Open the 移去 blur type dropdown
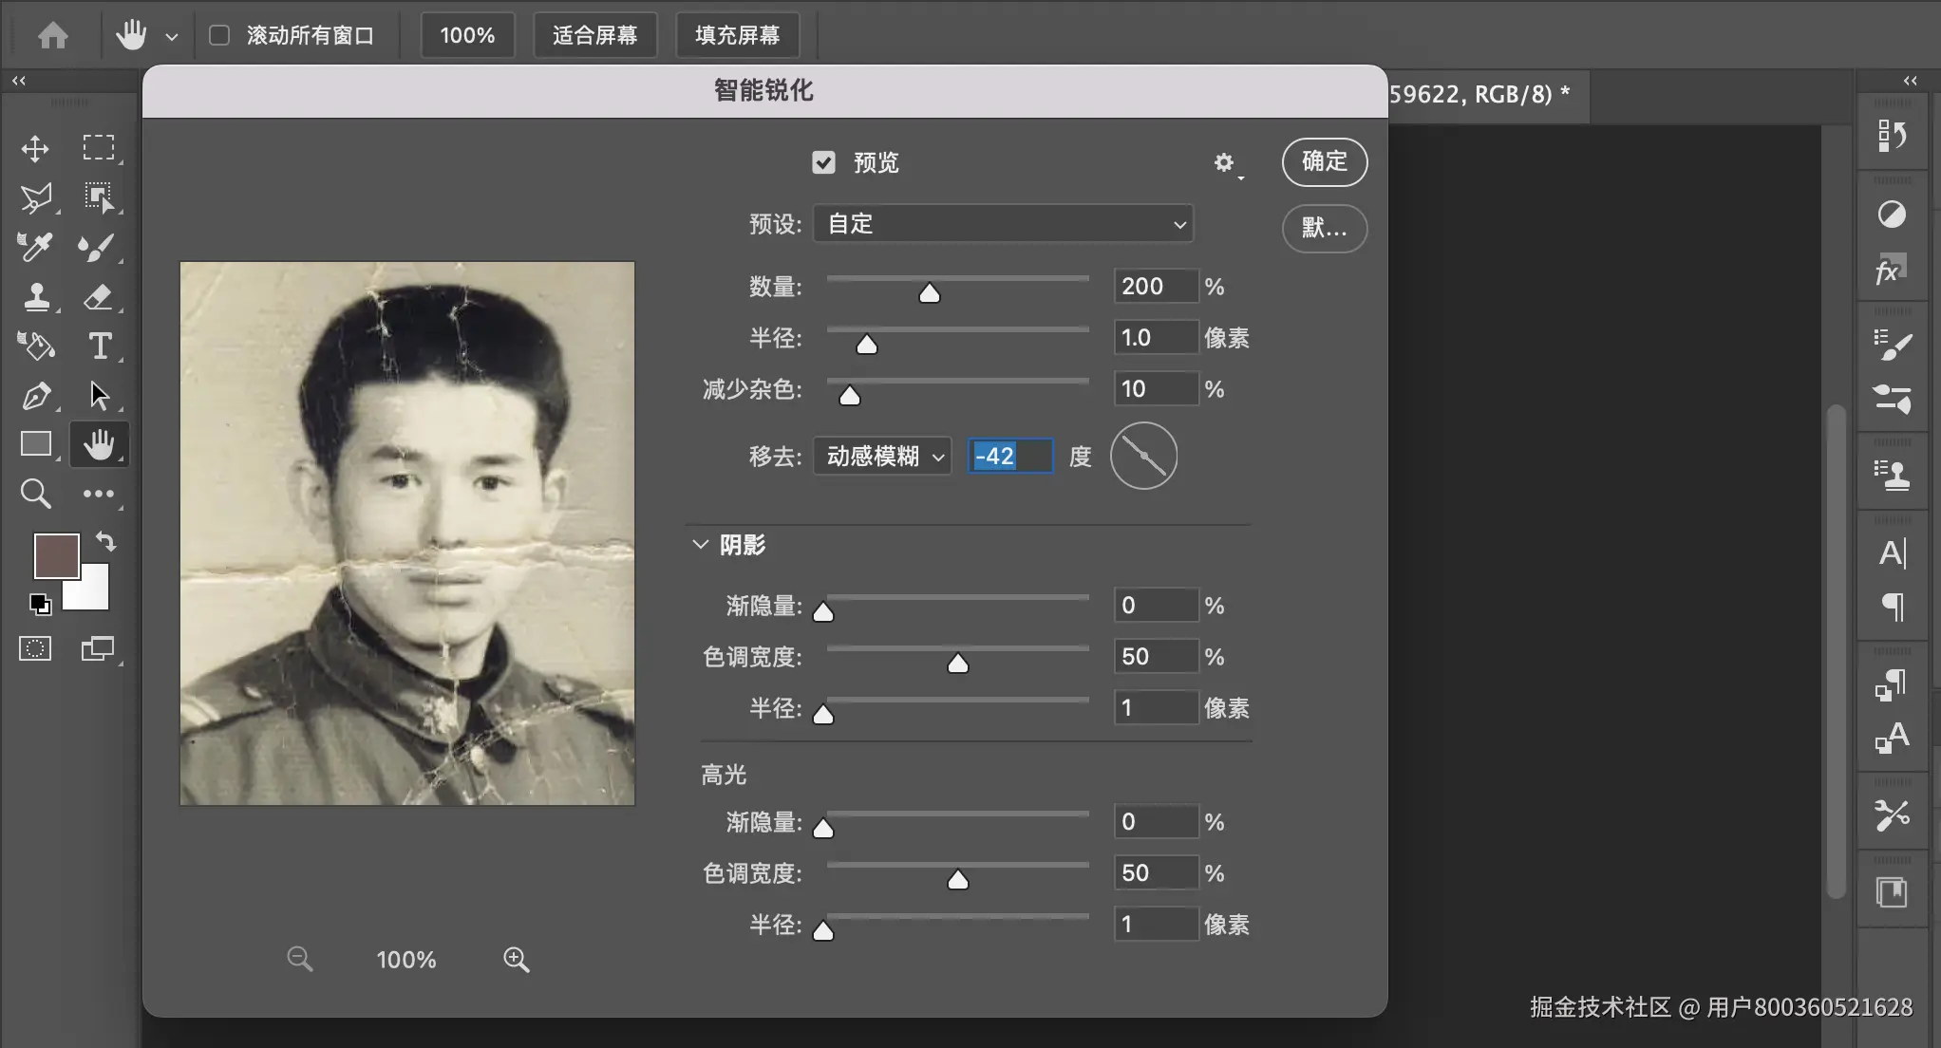Image resolution: width=1941 pixels, height=1048 pixels. point(882,457)
